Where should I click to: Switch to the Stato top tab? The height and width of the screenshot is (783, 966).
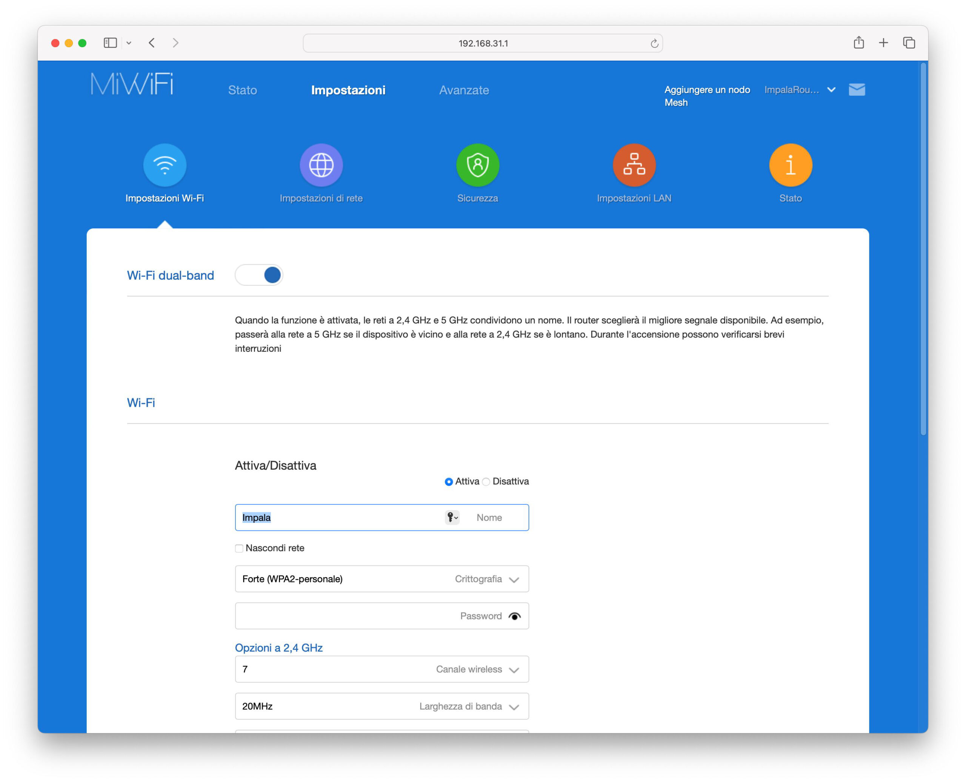(x=242, y=90)
